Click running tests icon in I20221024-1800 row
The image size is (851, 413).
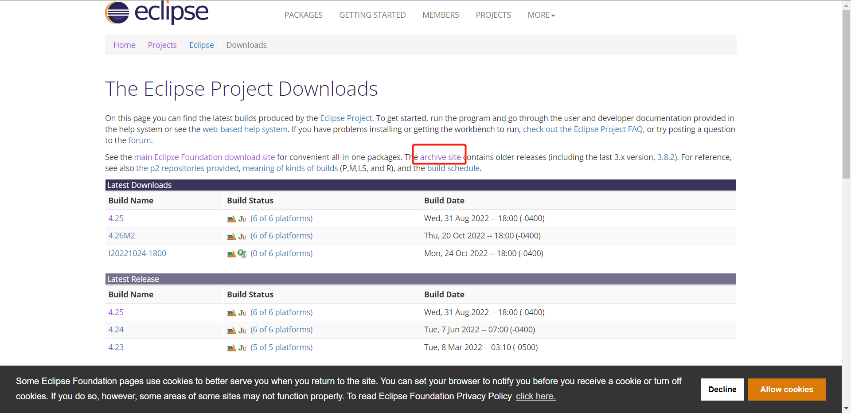pos(242,253)
